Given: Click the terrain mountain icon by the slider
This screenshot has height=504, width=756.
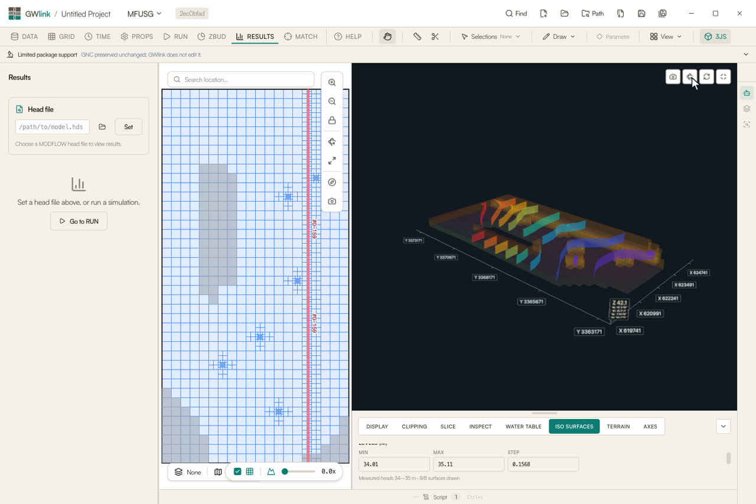Looking at the screenshot, I should tap(271, 472).
